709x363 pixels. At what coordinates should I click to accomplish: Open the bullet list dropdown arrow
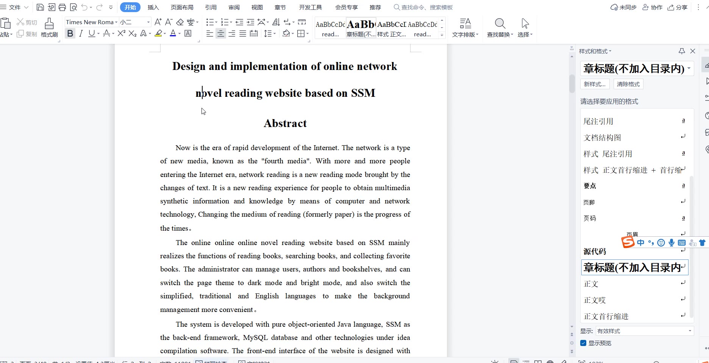tap(216, 22)
